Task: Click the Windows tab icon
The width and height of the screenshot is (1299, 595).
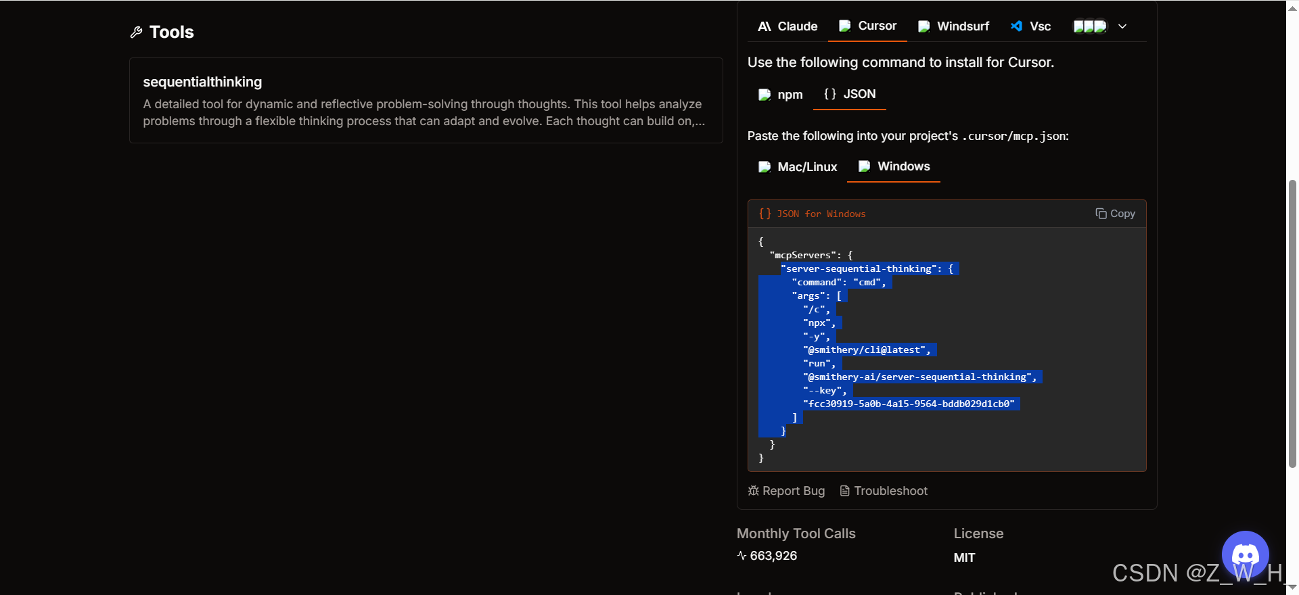Action: (865, 166)
